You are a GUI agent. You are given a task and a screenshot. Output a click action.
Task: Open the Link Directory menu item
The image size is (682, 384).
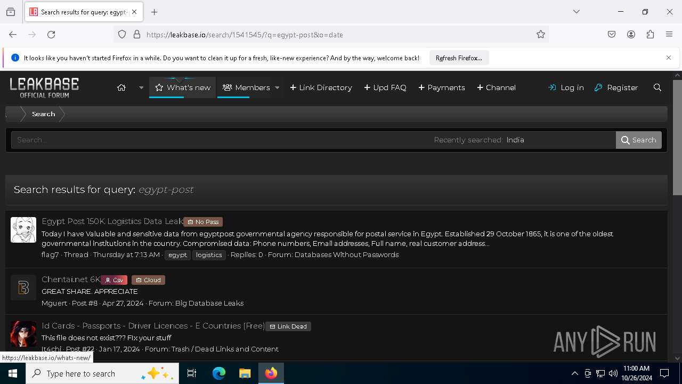tap(321, 87)
